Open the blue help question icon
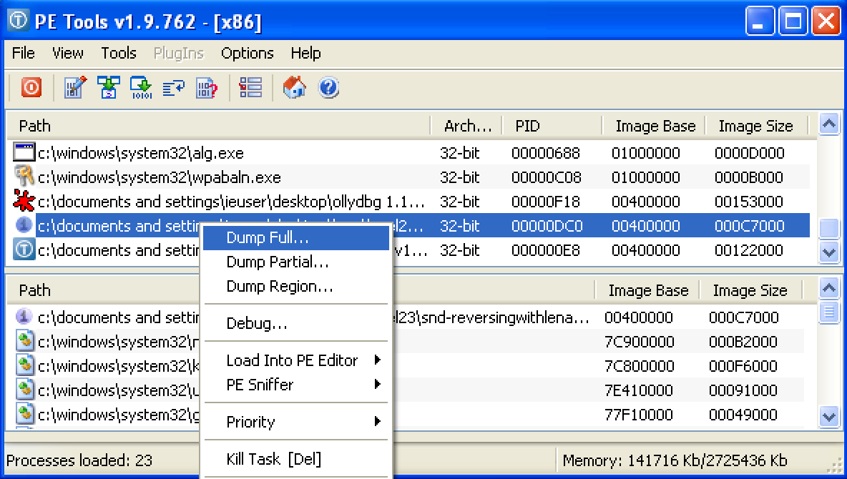 [328, 87]
